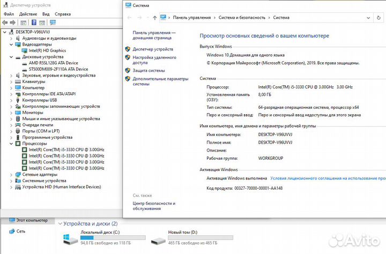Open the address bar history dropdown
This screenshot has height=254, width=386.
click(x=368, y=18)
